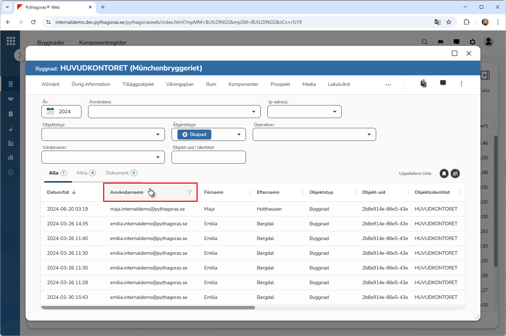This screenshot has width=506, height=336.
Task: Click the Objekt-uid / identitet input field
Action: pyautogui.click(x=208, y=157)
